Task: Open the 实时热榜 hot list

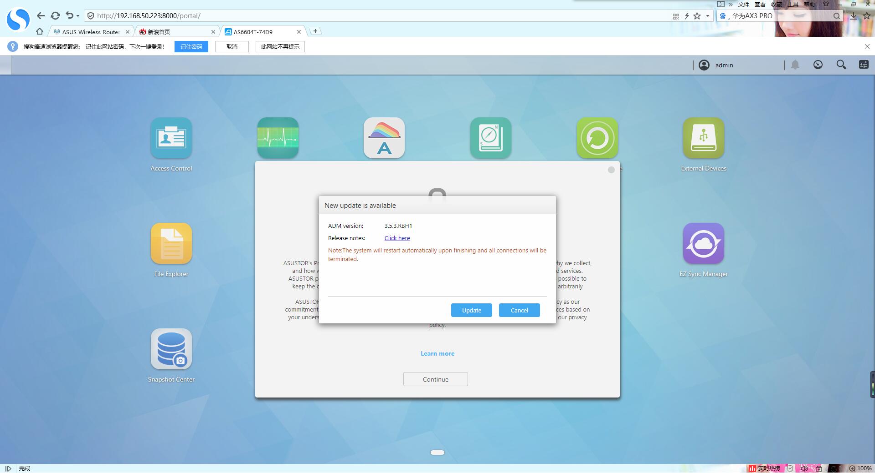Action: pos(764,468)
